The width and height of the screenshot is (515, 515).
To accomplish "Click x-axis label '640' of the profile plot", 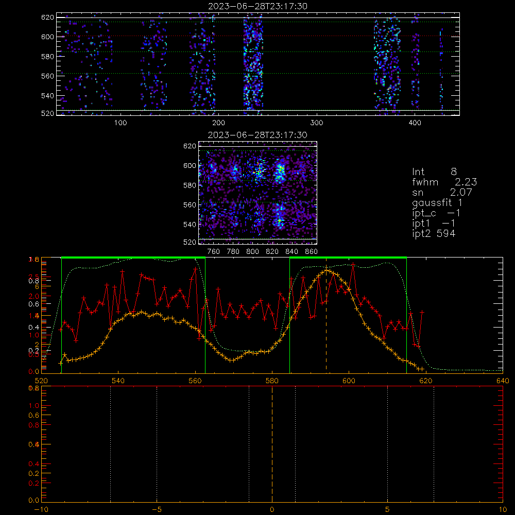I will (503, 381).
